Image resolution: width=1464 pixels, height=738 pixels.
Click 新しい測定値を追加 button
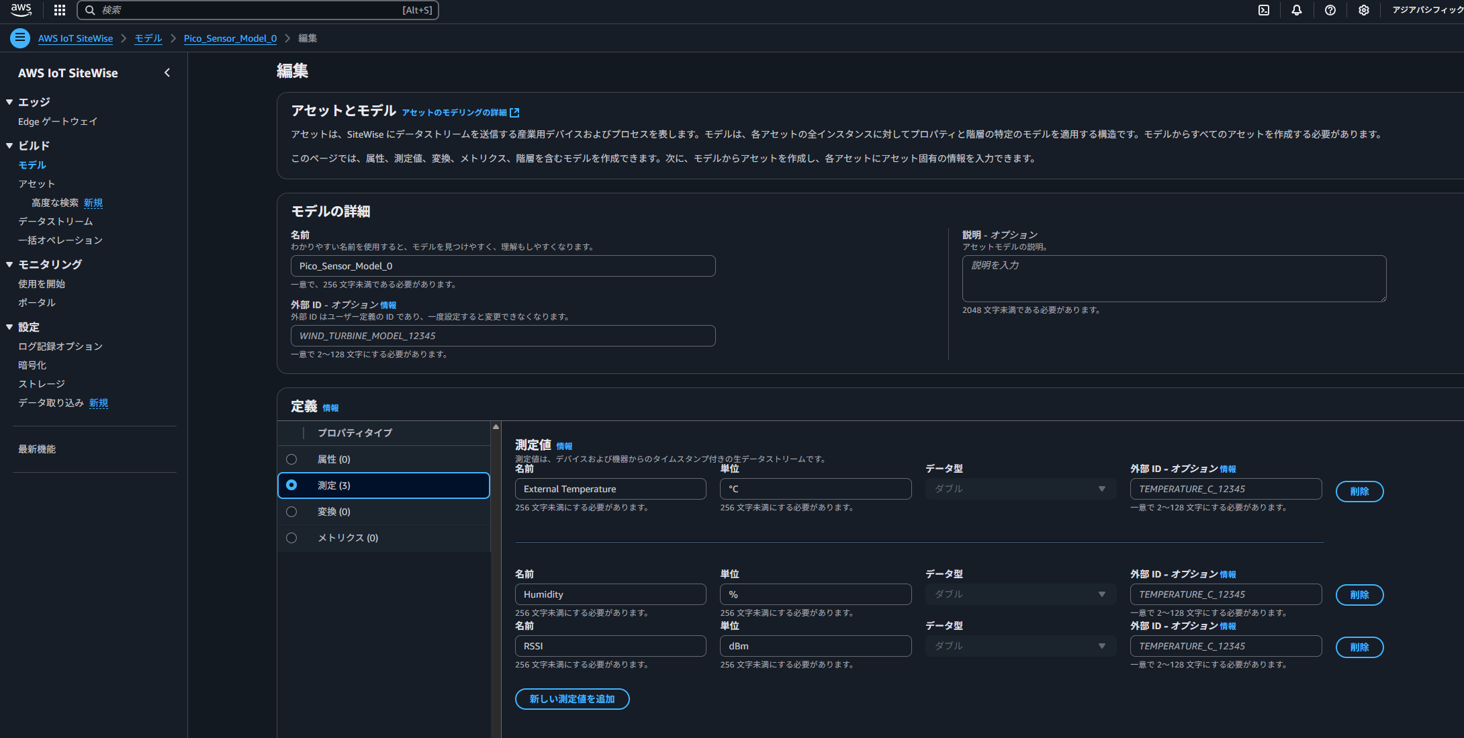[x=572, y=699]
